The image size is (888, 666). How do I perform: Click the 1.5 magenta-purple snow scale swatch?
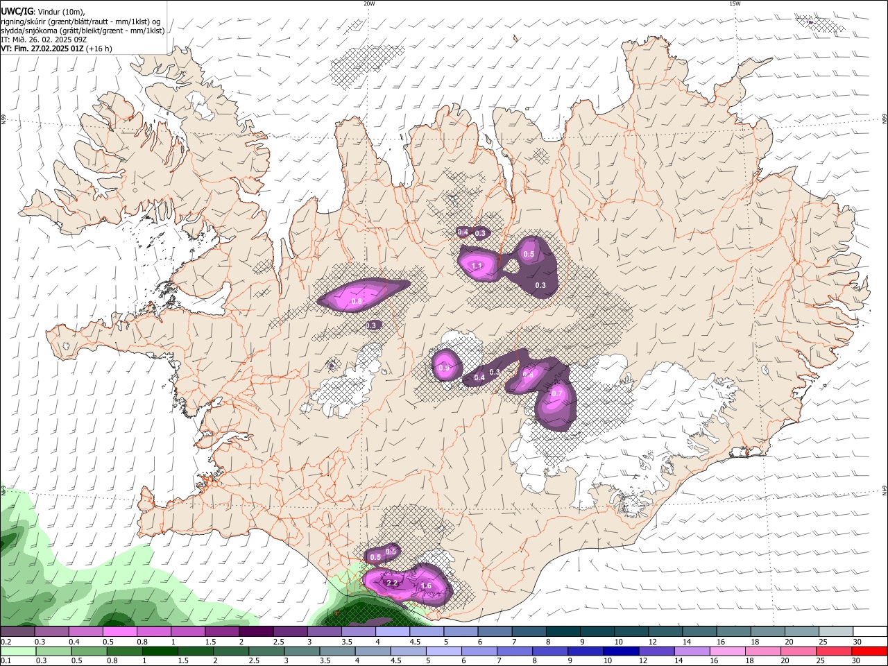222,632
